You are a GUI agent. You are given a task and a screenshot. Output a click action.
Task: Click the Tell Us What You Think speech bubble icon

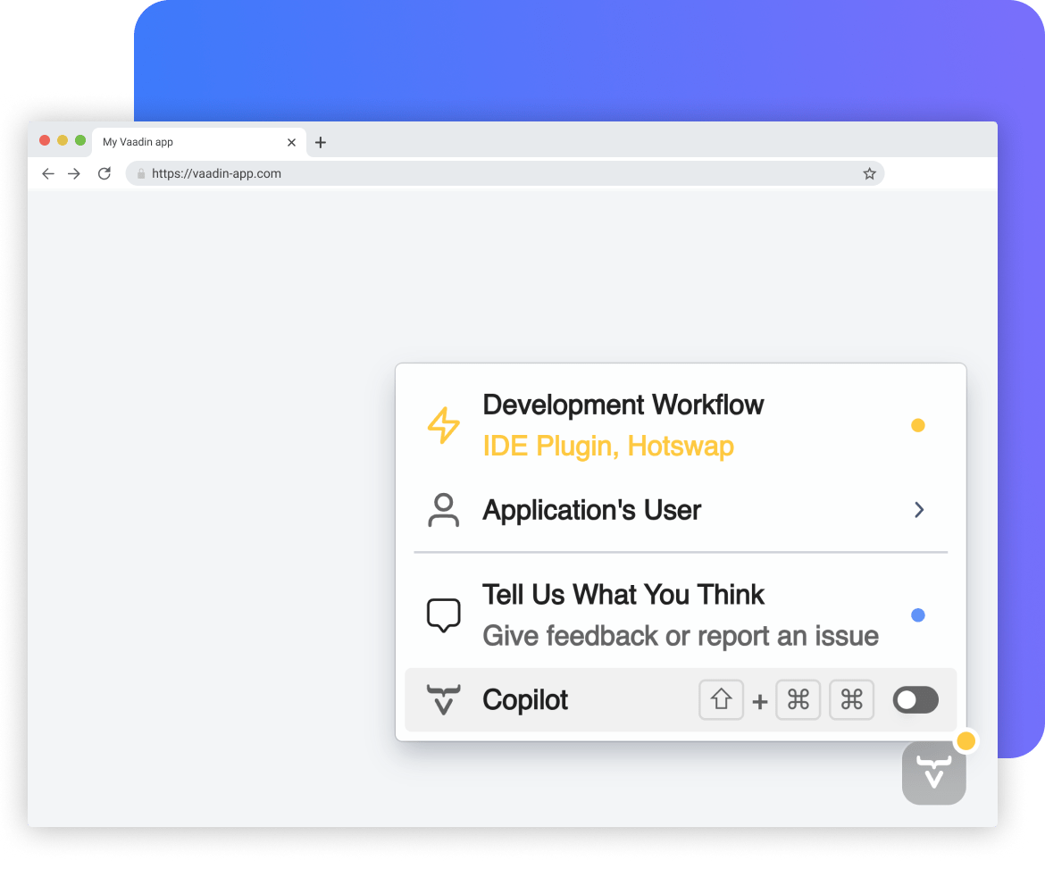[444, 614]
